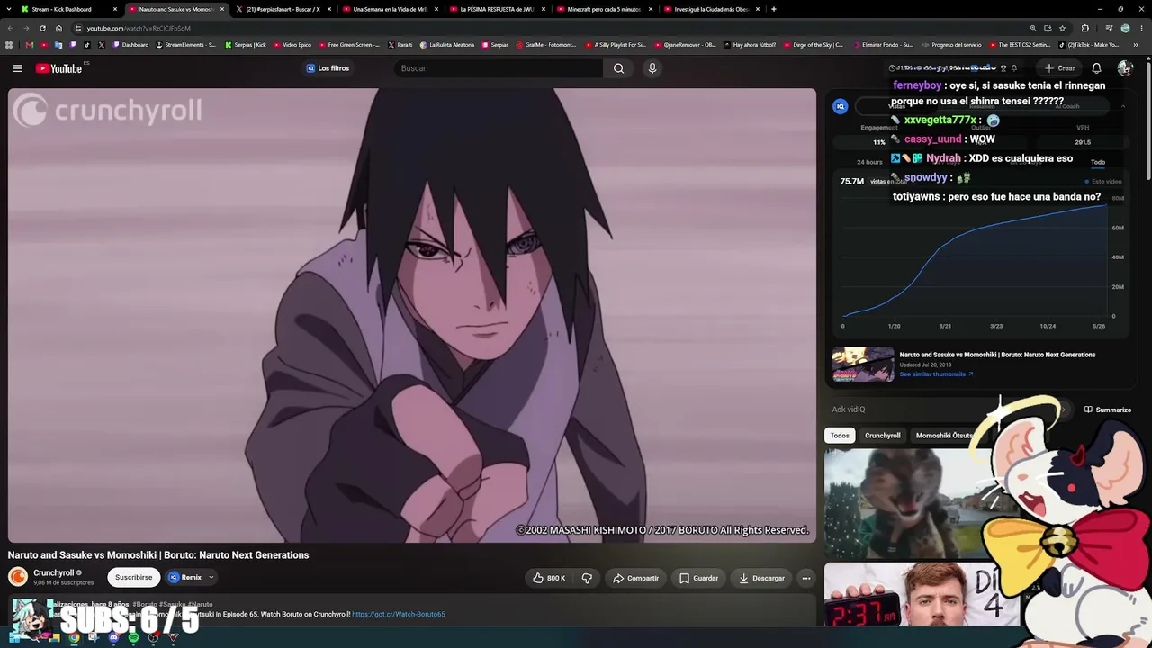Viewport: 1152px width, 648px height.
Task: Expand the Remix dropdown arrow
Action: pyautogui.click(x=211, y=578)
